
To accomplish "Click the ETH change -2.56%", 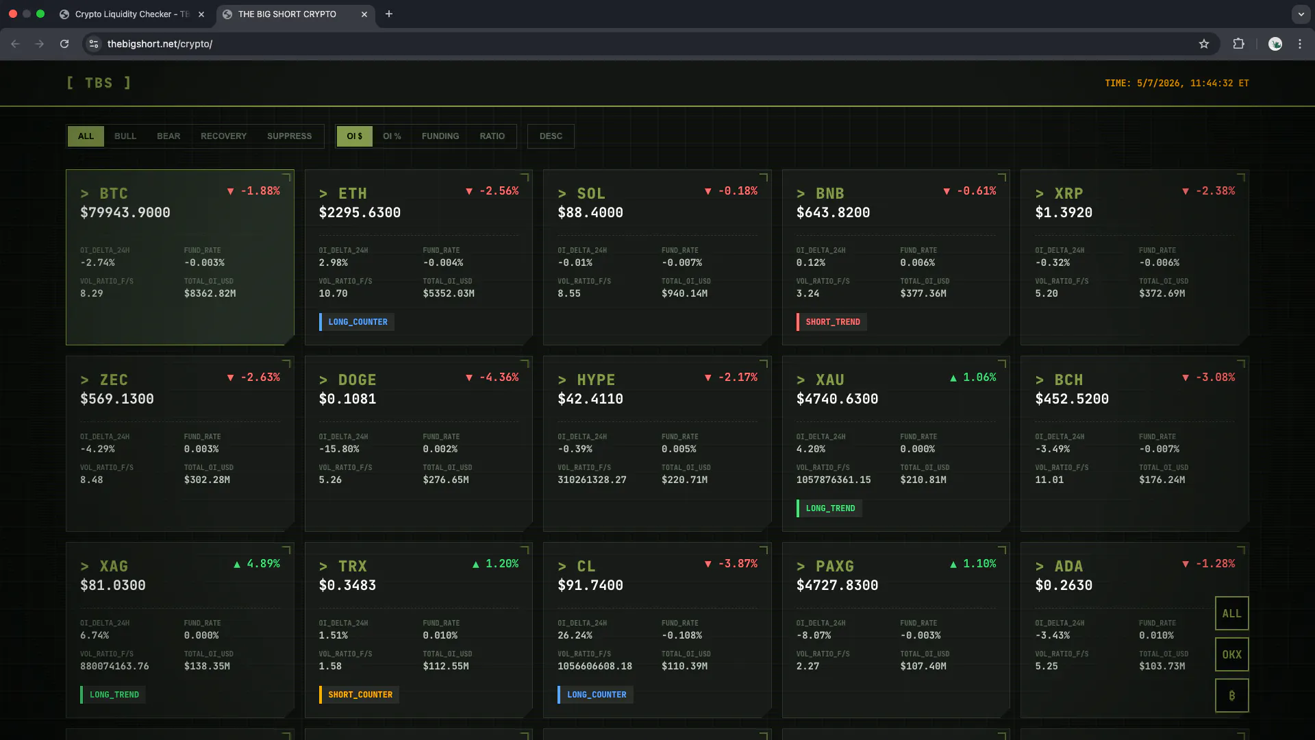I will point(492,191).
